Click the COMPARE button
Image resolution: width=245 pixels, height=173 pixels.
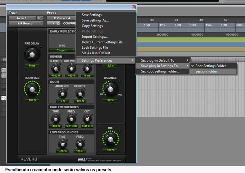click(69, 23)
